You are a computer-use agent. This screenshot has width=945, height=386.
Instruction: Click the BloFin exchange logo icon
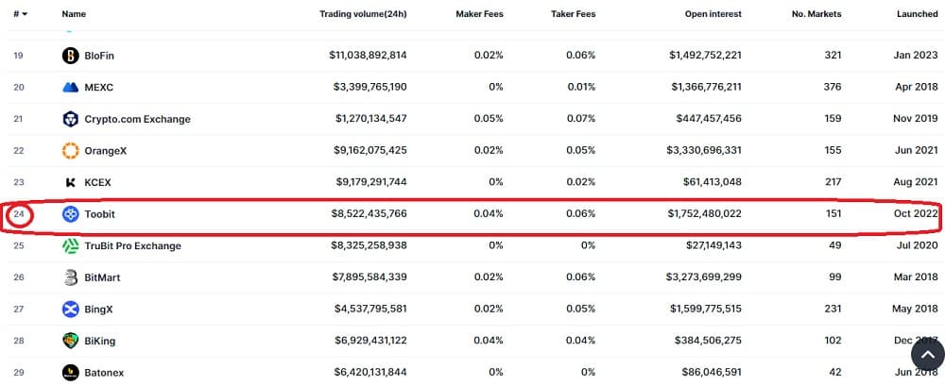(71, 56)
